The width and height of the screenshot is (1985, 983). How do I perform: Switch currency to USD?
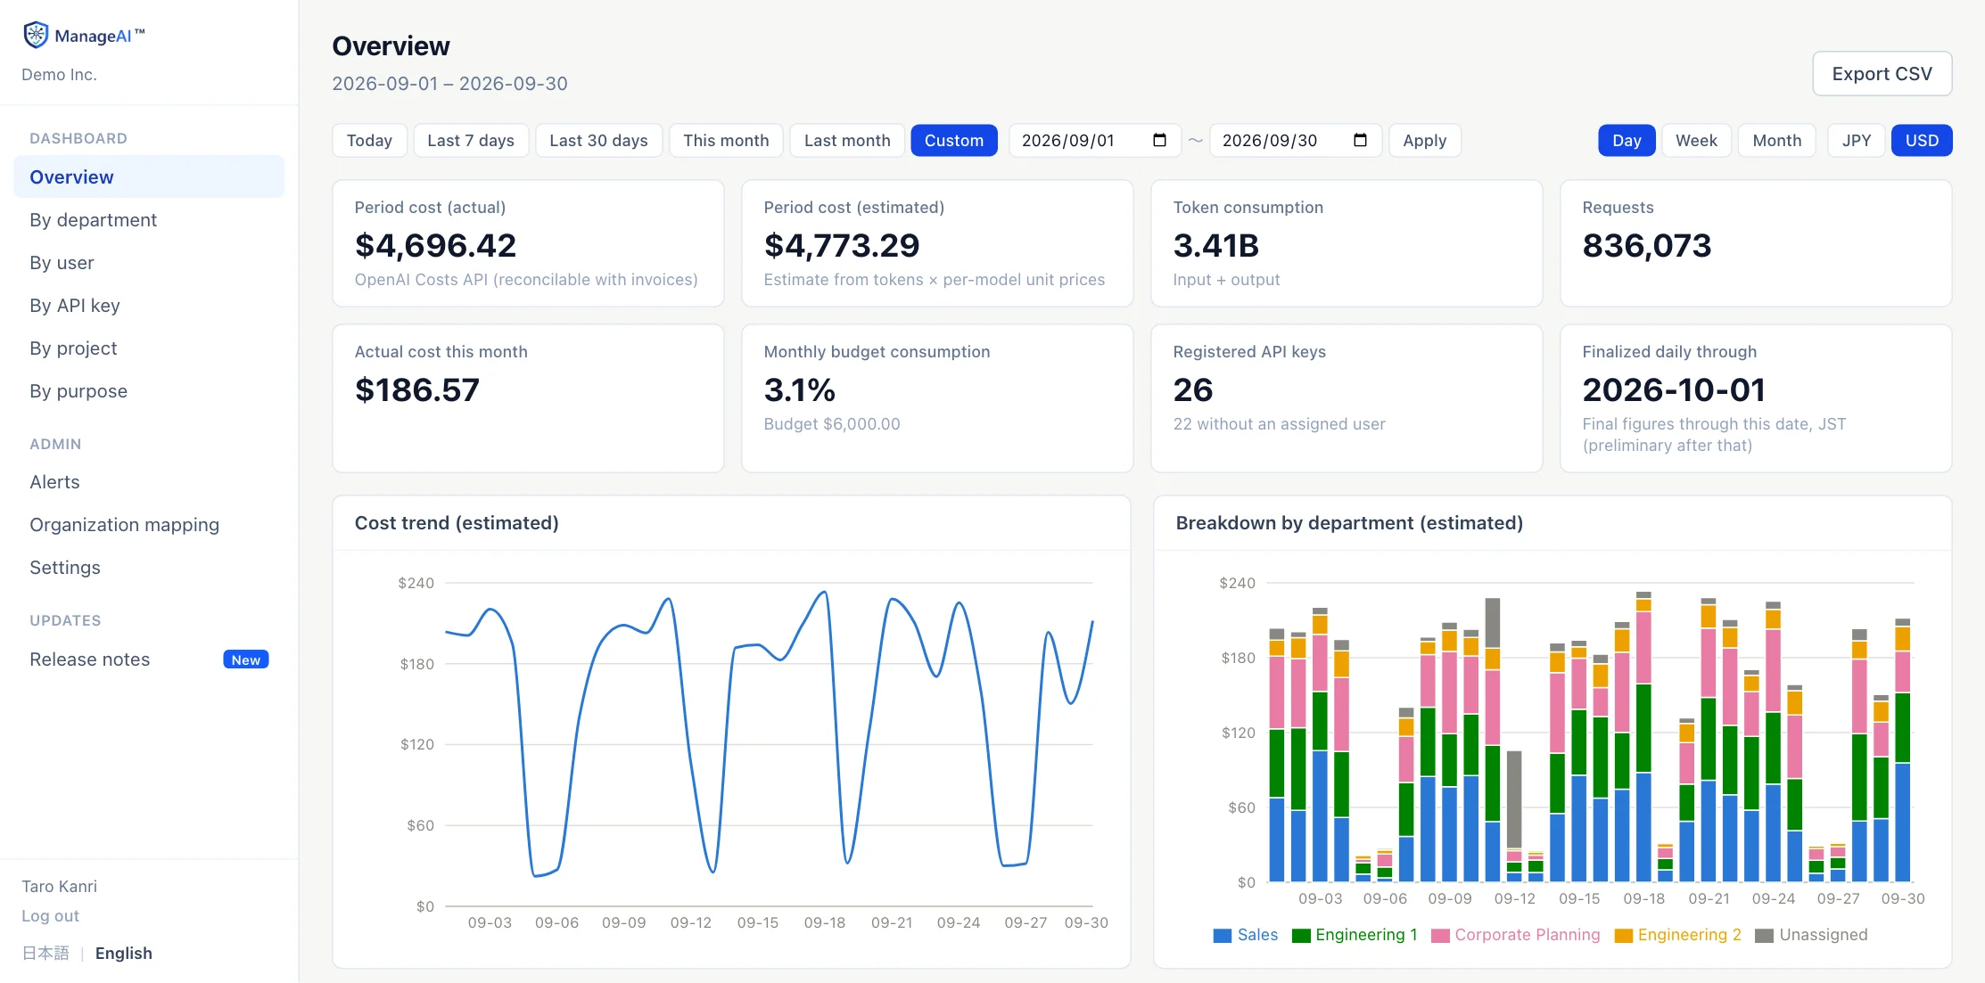click(x=1922, y=140)
